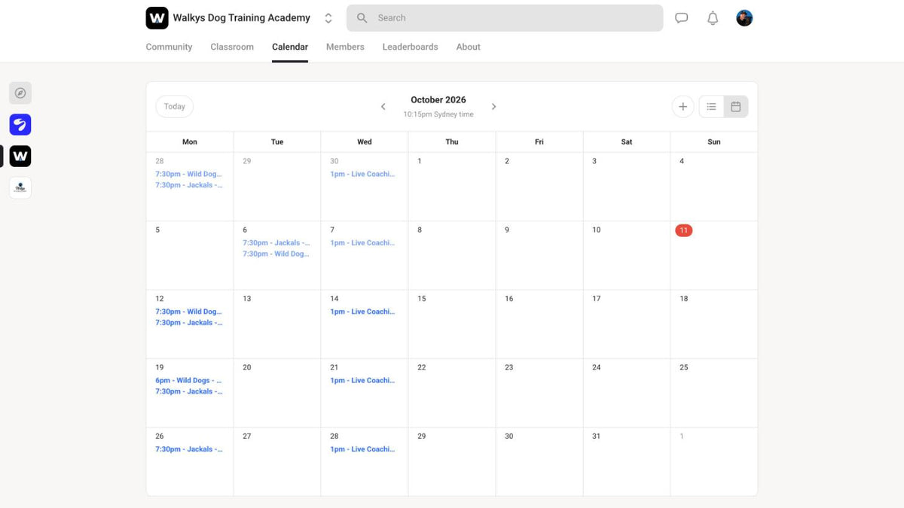The height and width of the screenshot is (508, 904).
Task: Click the 10:15pm Sydney time label
Action: coord(438,115)
